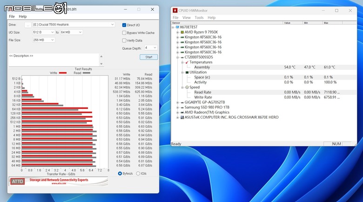Click the drive browse '...' button
Screen dimensions: 363x202
[x=28, y=25]
